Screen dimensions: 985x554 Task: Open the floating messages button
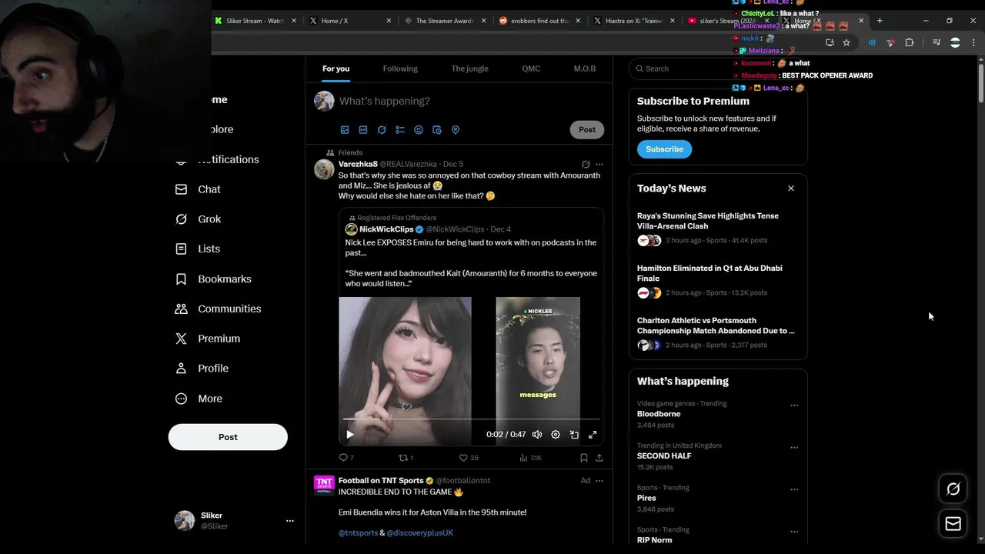click(x=953, y=524)
